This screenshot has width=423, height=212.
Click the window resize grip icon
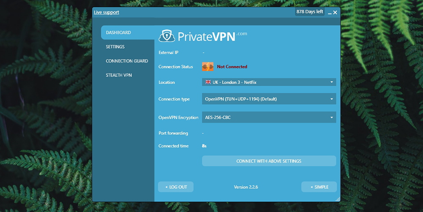(338, 199)
